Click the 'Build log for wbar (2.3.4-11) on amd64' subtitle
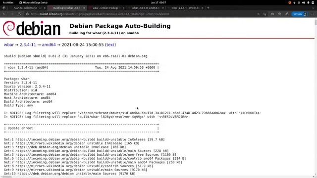317x178 pixels. (x=104, y=33)
